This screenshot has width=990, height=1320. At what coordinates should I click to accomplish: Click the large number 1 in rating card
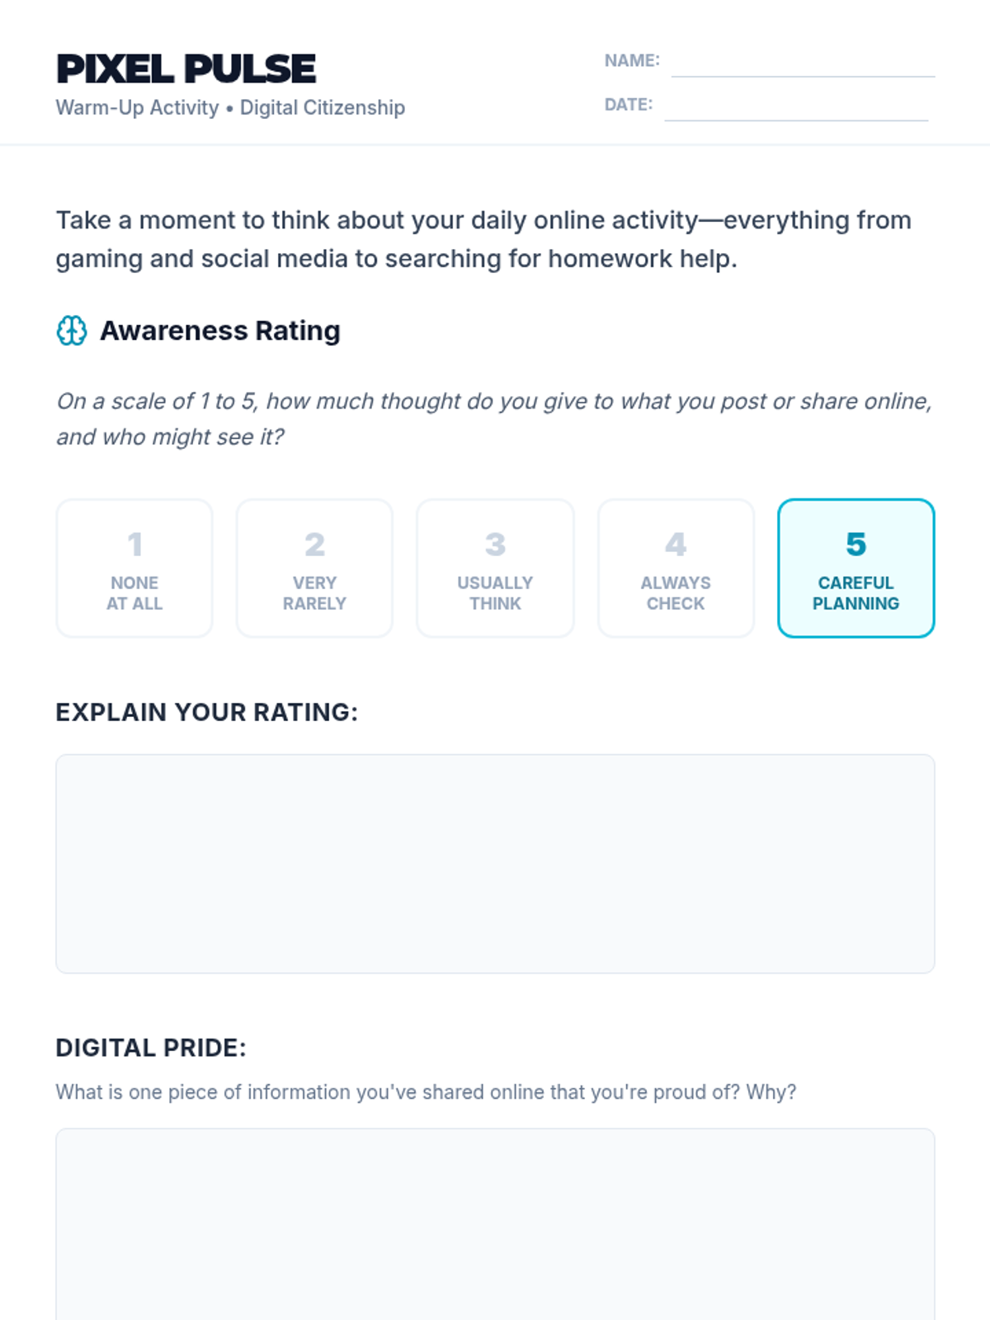click(x=134, y=544)
